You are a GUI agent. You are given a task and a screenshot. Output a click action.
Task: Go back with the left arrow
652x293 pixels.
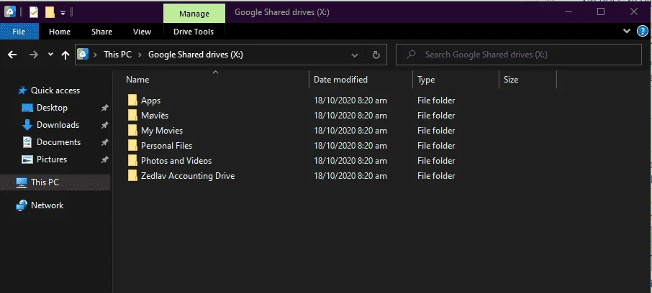12,55
